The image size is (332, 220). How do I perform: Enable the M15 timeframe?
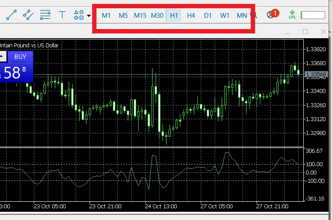point(140,16)
